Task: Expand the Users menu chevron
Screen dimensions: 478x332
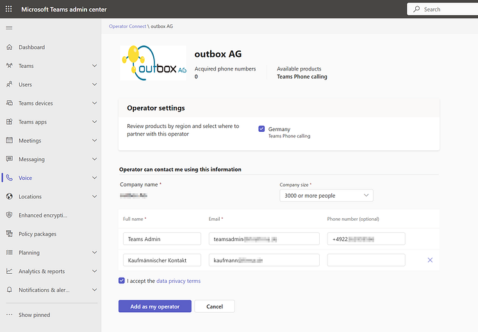Action: tap(94, 84)
